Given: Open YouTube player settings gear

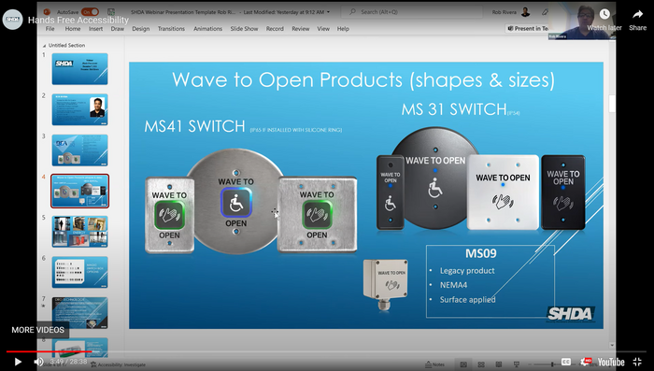Looking at the screenshot, I should click(x=586, y=362).
